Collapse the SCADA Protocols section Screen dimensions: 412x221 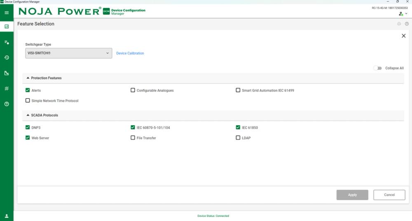[x=28, y=115]
